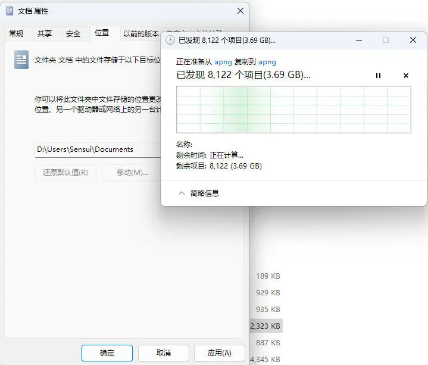Image resolution: width=428 pixels, height=365 pixels.
Task: Click the document icon in properties title bar
Action: tap(10, 11)
